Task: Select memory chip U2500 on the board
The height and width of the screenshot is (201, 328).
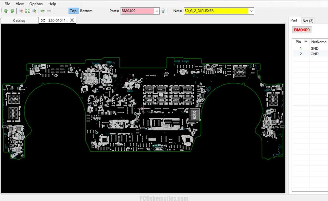Action: click(x=176, y=100)
